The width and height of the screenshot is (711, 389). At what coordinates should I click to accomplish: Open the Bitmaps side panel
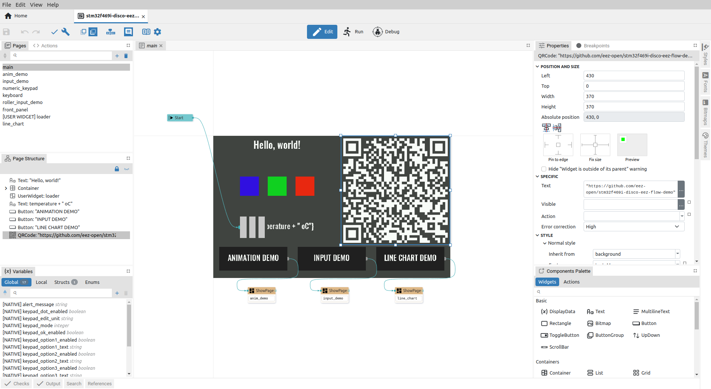[x=705, y=112]
